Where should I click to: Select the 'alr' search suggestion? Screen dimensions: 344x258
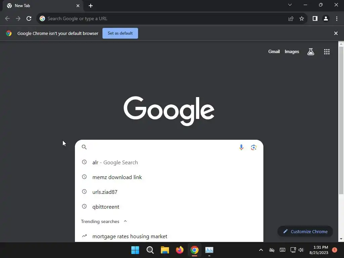tap(169, 162)
